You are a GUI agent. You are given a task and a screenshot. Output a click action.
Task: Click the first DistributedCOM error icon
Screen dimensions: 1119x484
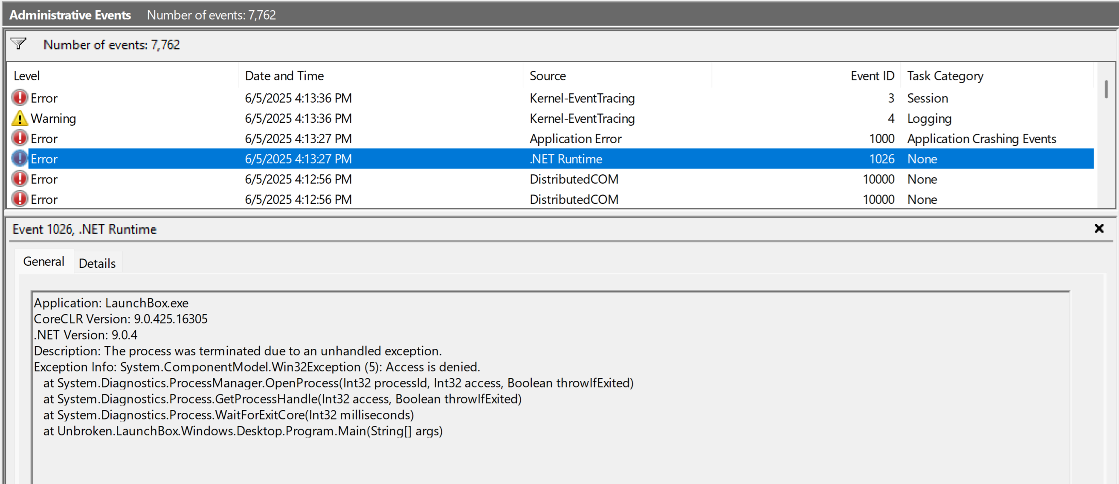pyautogui.click(x=20, y=179)
